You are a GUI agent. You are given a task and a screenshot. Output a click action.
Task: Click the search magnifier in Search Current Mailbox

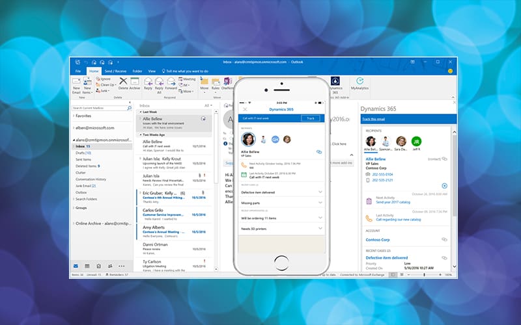click(x=129, y=108)
